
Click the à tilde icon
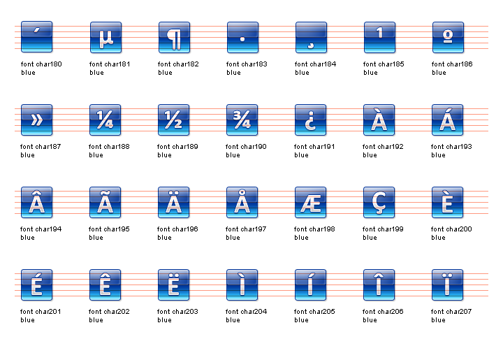pyautogui.click(x=105, y=202)
